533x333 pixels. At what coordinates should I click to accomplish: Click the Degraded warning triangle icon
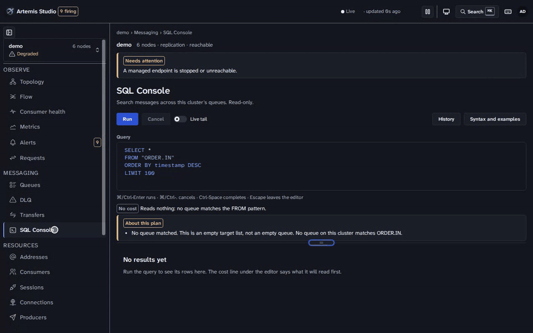point(12,54)
